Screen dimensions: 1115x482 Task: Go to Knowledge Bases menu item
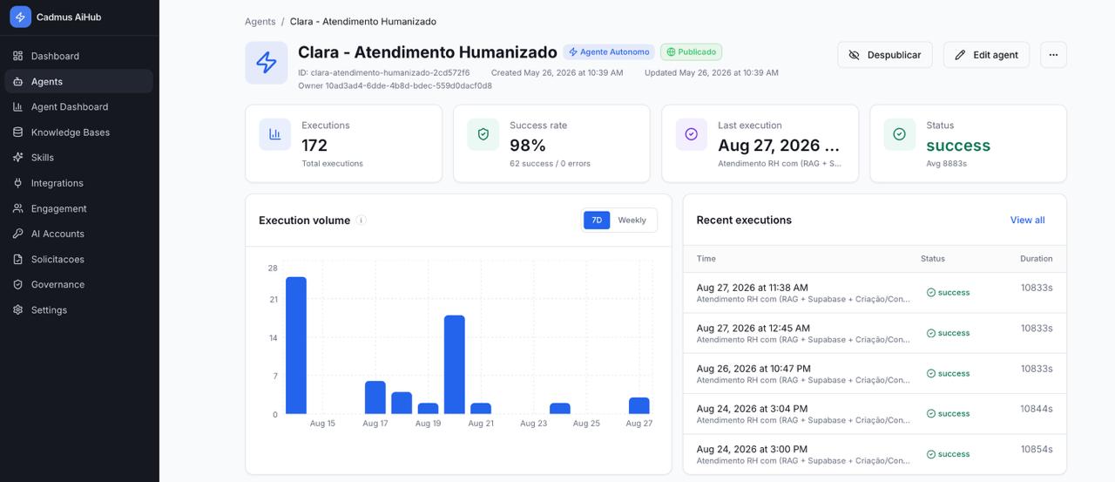click(x=79, y=132)
